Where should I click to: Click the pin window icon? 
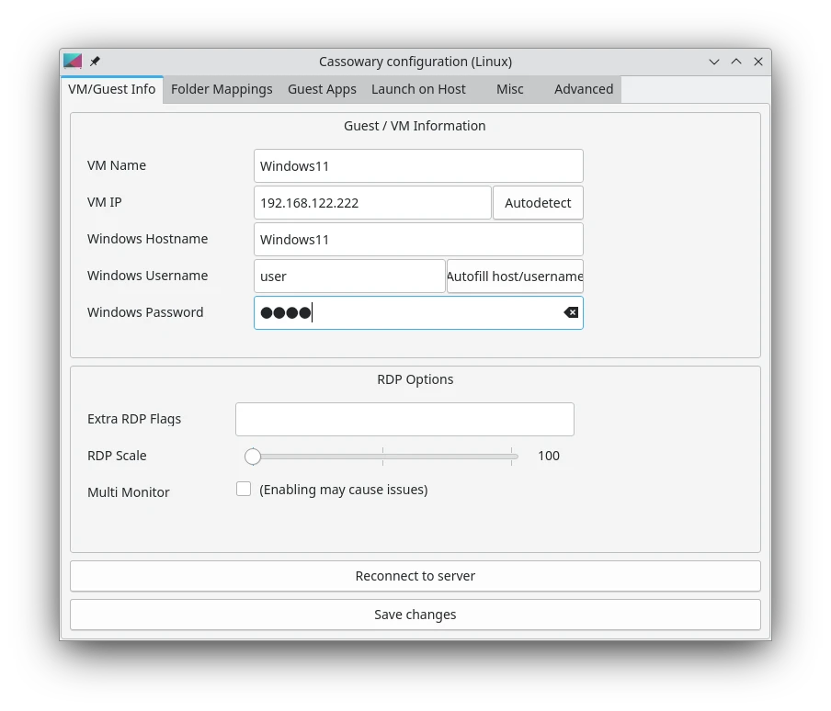click(95, 62)
